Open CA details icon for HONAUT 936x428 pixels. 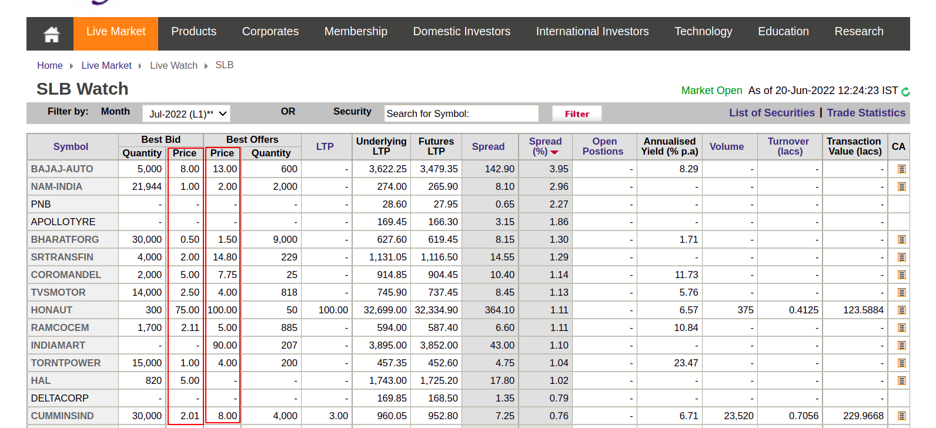(x=901, y=310)
